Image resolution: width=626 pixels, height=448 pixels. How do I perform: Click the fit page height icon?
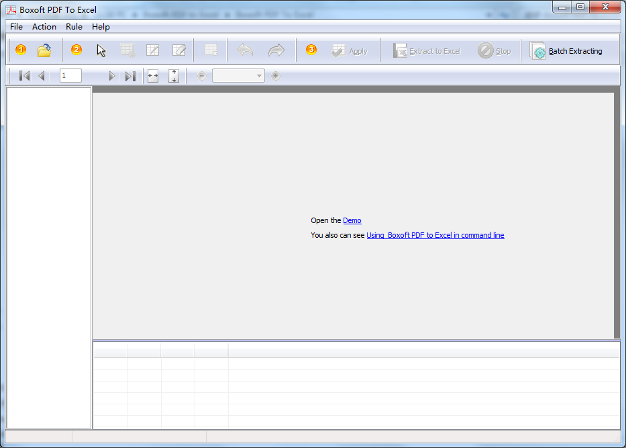pyautogui.click(x=173, y=75)
